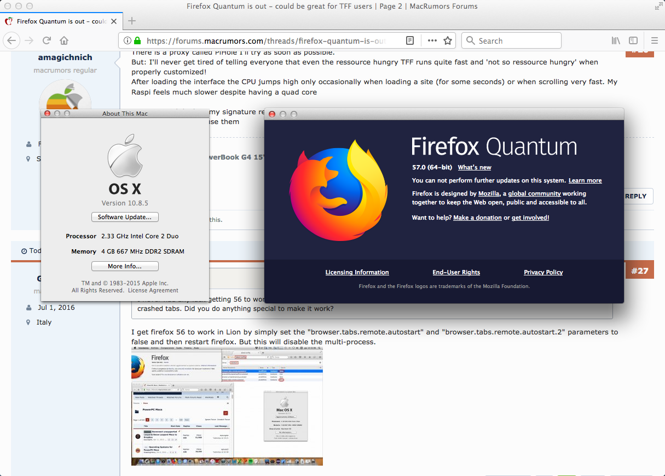Viewport: 665px width, 476px height.
Task: Click the Search field magnifier icon
Action: [x=471, y=41]
